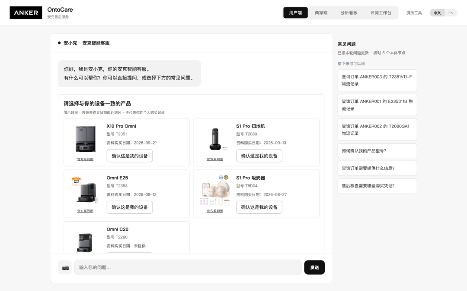Click the greeting message bubble
Image resolution: width=467 pixels, height=291 pixels.
coord(129,73)
